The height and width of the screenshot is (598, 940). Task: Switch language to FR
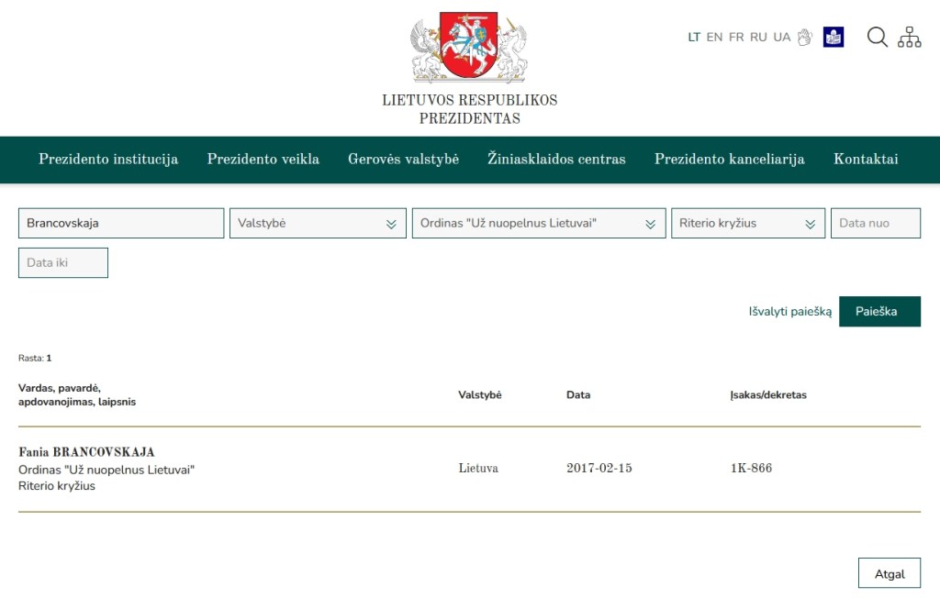click(736, 38)
